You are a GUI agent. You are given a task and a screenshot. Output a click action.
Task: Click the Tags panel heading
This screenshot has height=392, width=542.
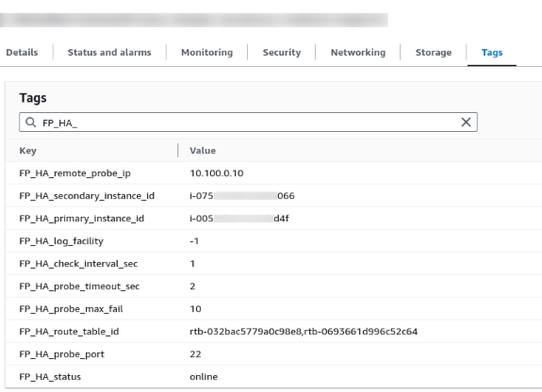click(x=33, y=98)
